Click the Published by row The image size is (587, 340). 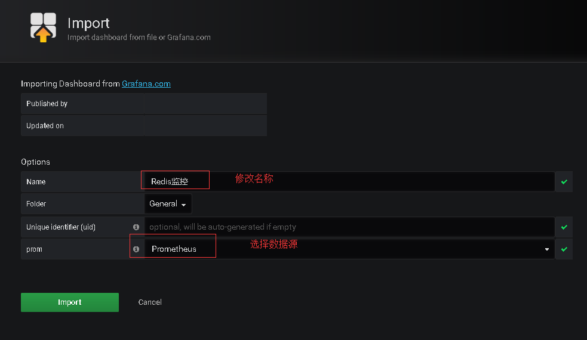click(x=143, y=104)
